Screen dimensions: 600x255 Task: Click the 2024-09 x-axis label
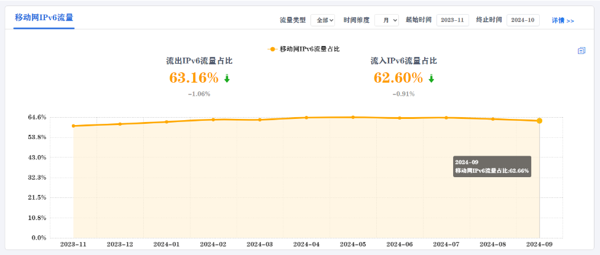[x=539, y=244]
